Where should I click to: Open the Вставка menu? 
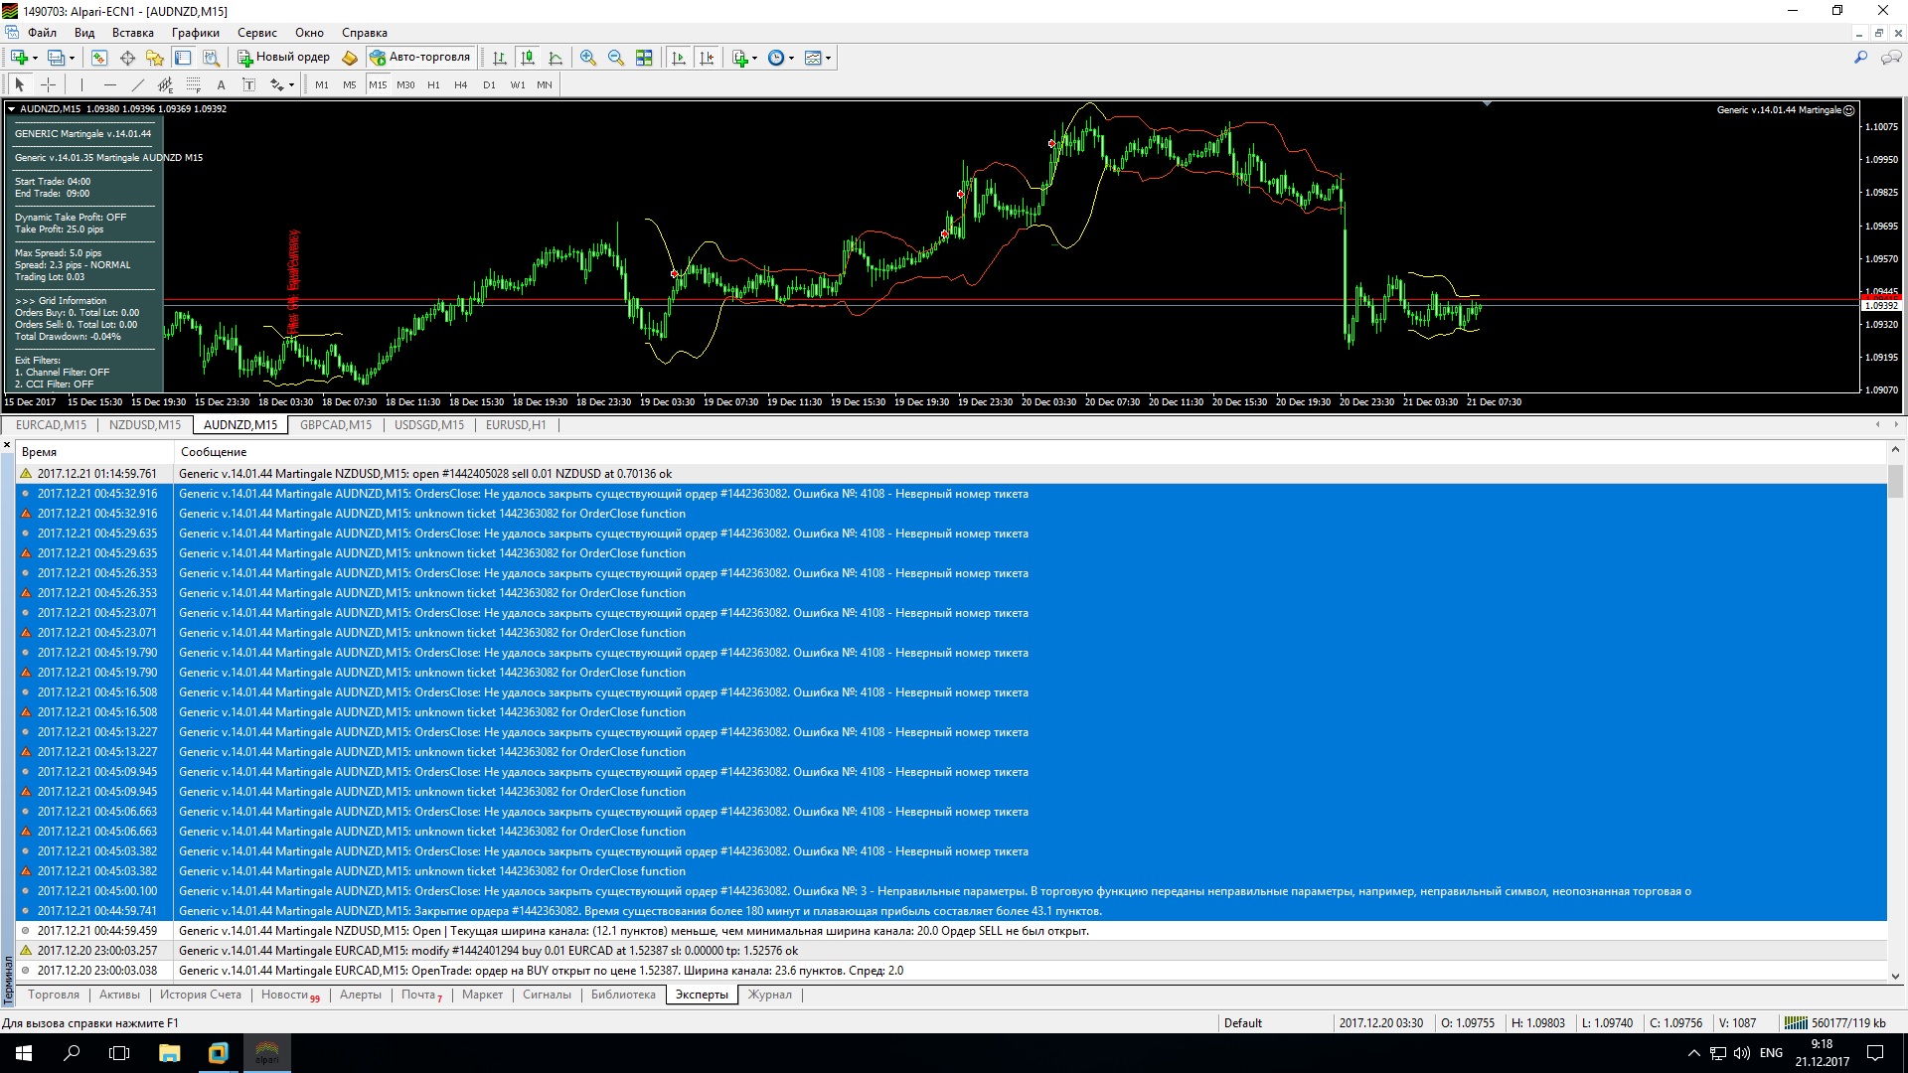point(133,33)
